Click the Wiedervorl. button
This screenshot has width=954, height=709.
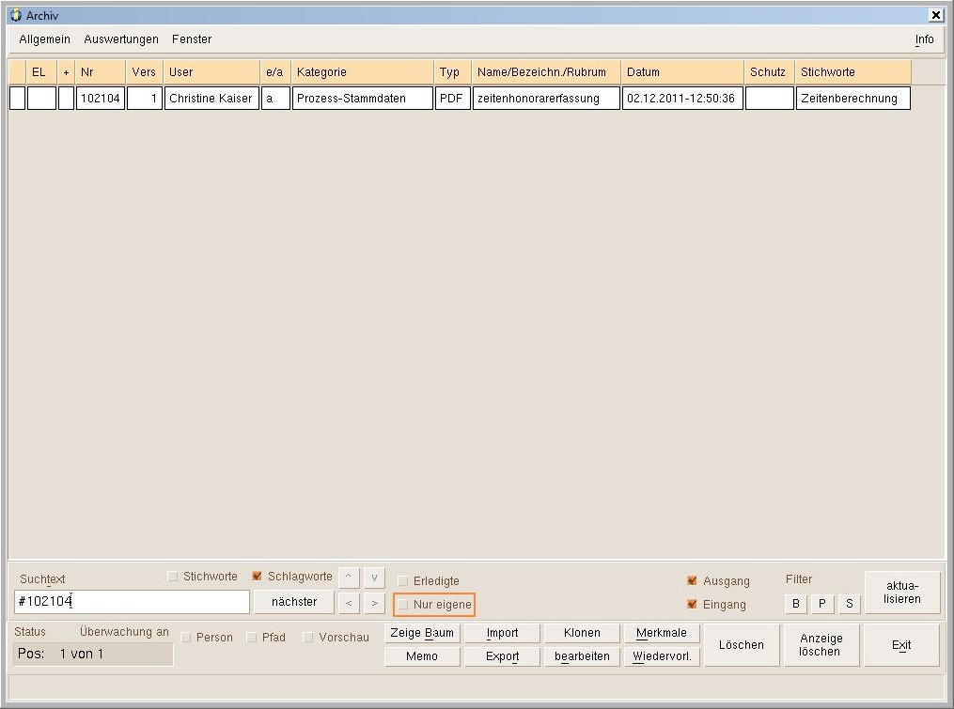click(x=662, y=656)
